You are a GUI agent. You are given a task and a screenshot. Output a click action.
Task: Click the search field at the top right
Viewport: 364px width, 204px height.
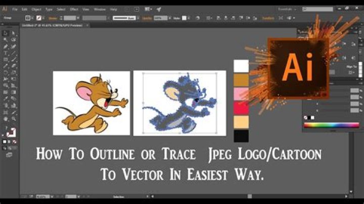click(317, 9)
